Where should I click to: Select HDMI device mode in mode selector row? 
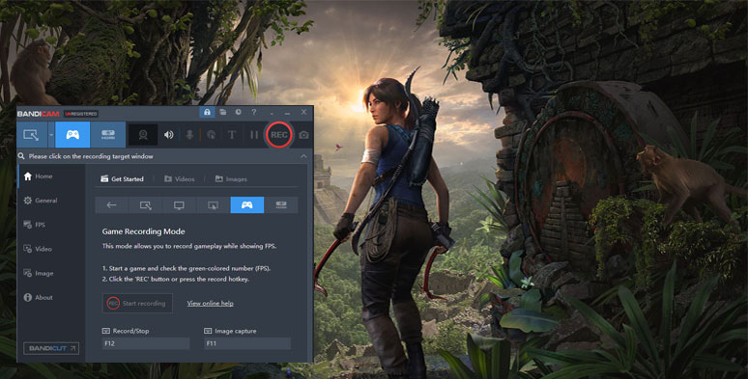pos(281,205)
